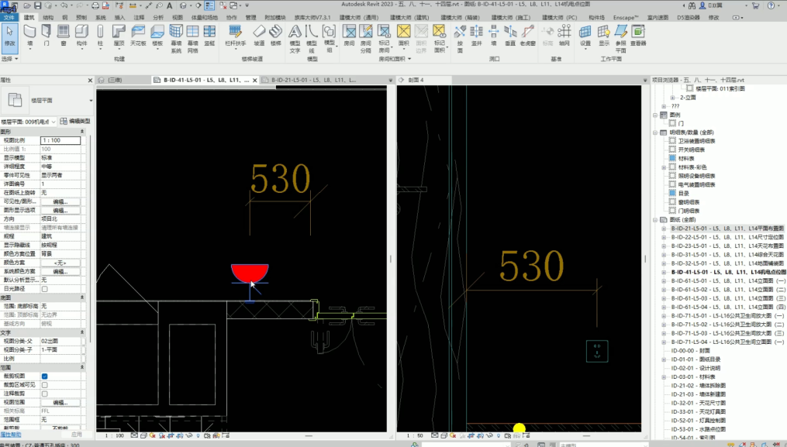Open the 选择 dropdown under Modify

coord(9,59)
